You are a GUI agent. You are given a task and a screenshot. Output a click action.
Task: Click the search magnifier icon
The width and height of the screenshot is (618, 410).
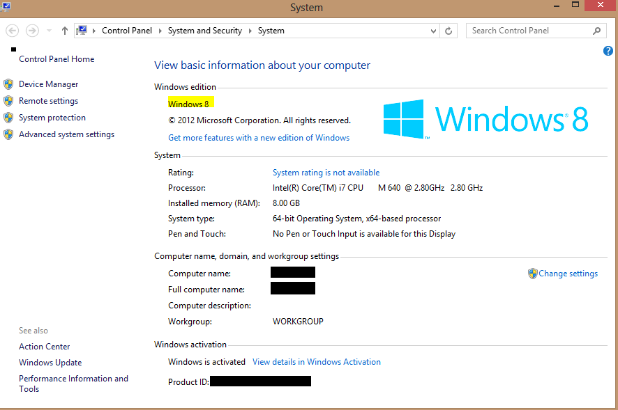[x=596, y=31]
